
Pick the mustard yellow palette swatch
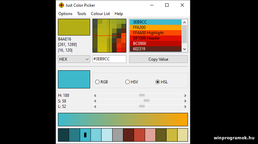coord(172,135)
